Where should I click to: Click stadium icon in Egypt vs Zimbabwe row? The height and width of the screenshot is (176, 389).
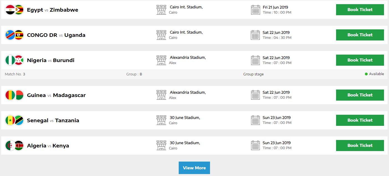point(161,10)
